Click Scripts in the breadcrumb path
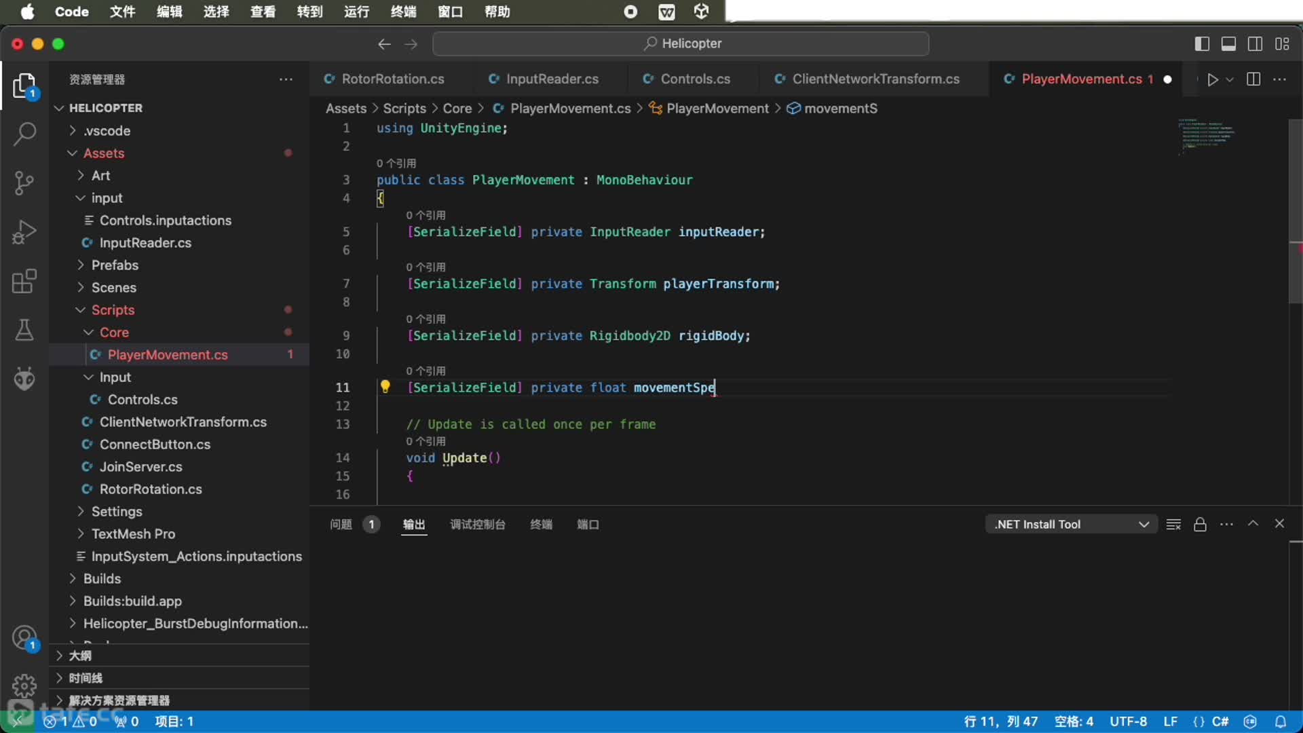Screen dimensions: 1303x733 (x=404, y=109)
